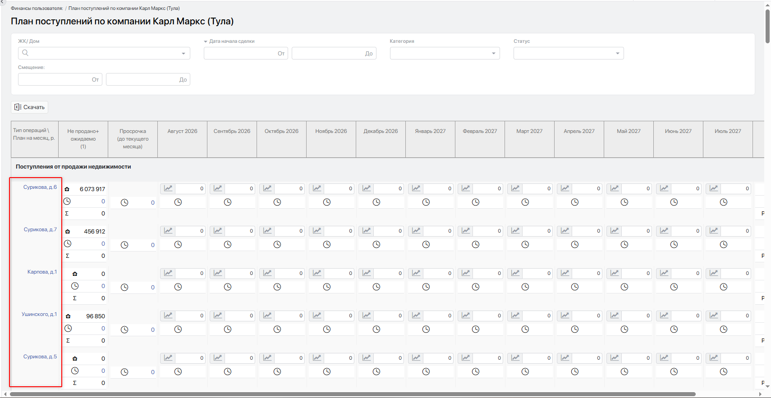Click the clock icon for Сурикова, д.7 Сентябрь 2026

point(228,245)
